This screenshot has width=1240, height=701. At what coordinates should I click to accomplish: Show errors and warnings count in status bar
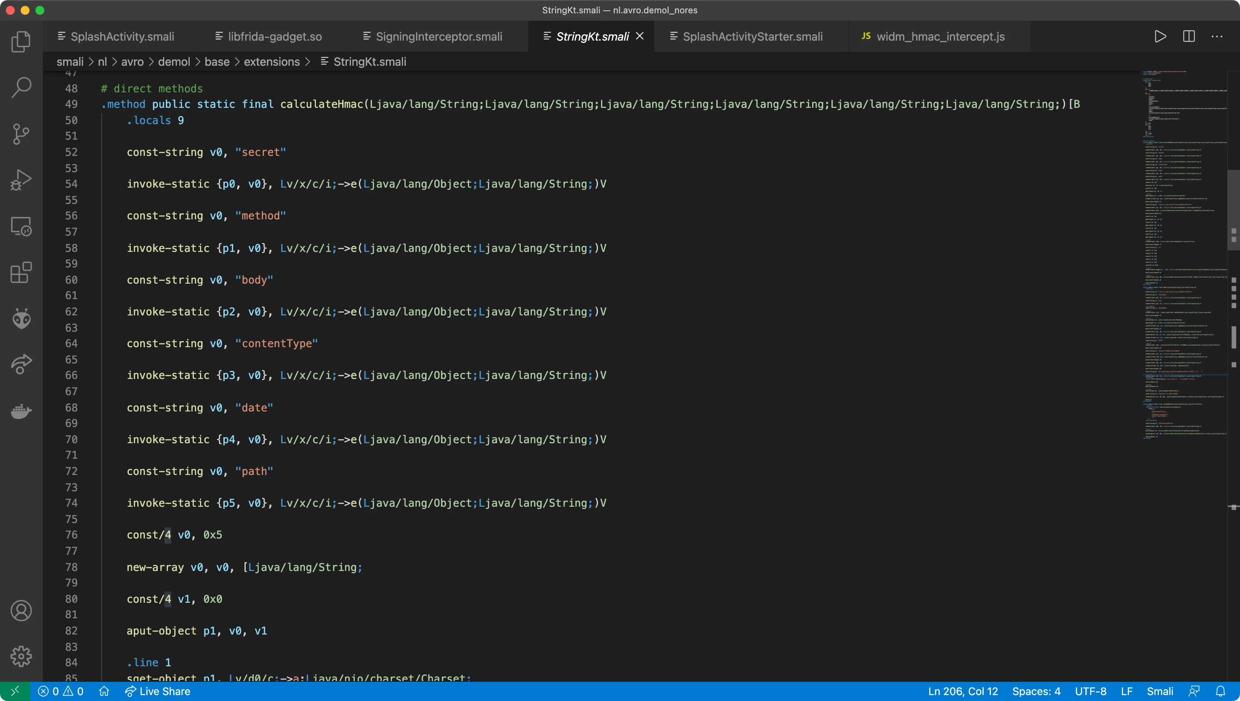(61, 691)
